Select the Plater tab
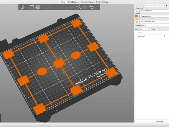This screenshot has width=169, height=127. pos(63,2)
